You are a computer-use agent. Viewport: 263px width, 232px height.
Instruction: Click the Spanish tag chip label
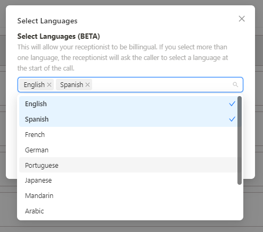[72, 85]
